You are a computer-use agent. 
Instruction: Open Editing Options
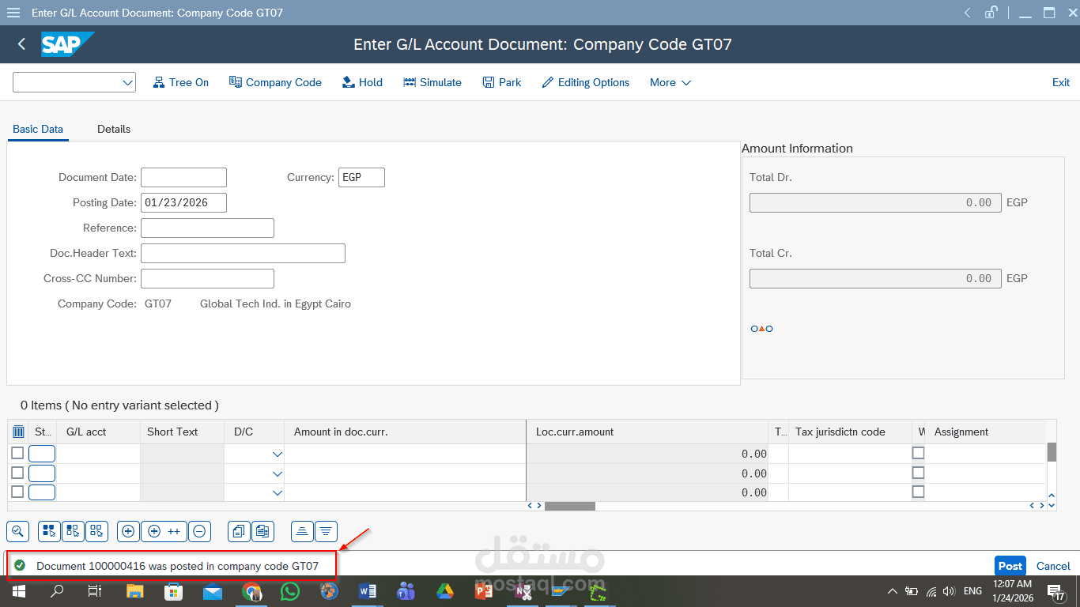[585, 82]
